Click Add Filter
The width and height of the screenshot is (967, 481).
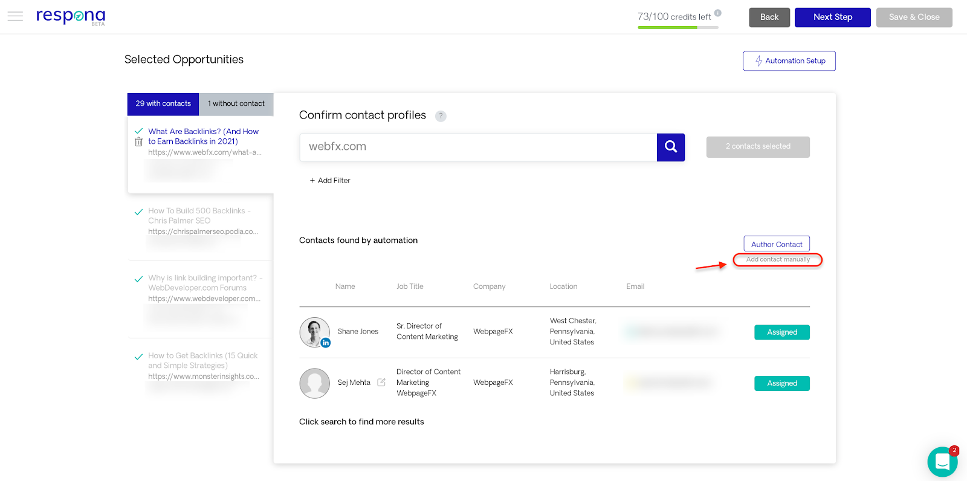click(x=330, y=181)
